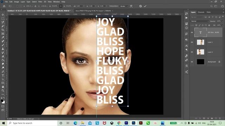Open the blend mode Normal dropdown

point(200,21)
